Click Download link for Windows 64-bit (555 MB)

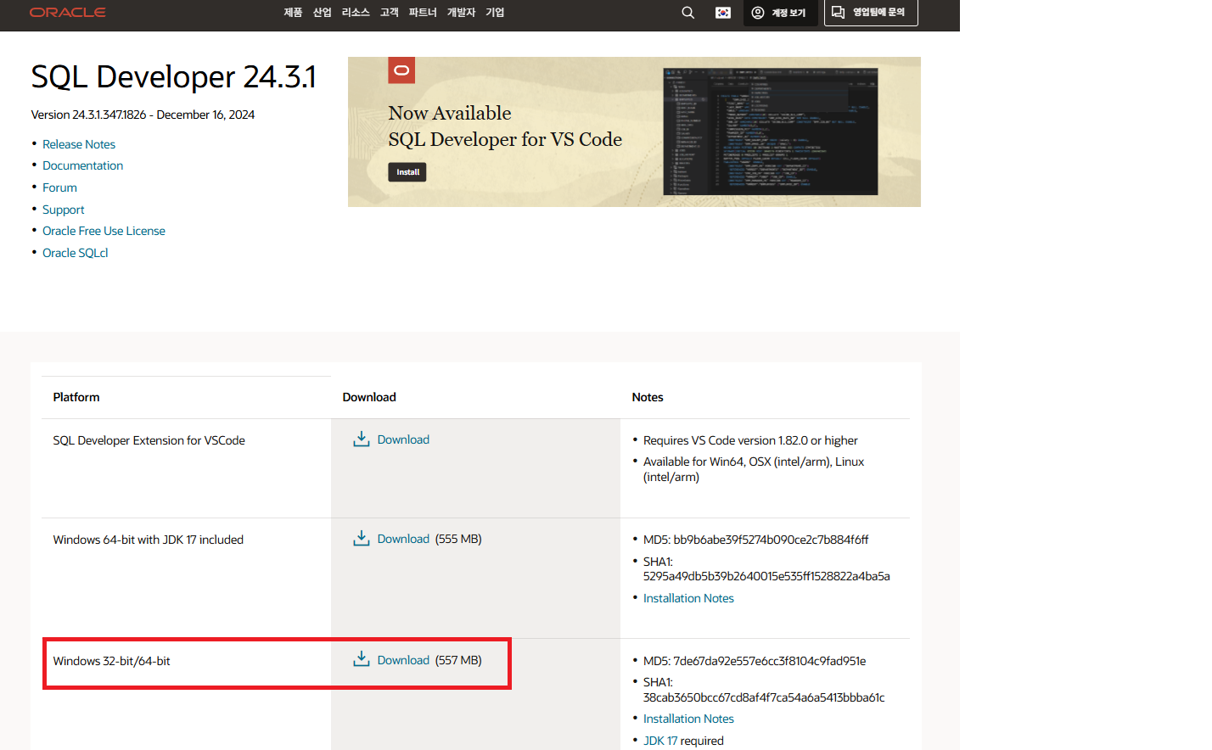[x=403, y=539]
